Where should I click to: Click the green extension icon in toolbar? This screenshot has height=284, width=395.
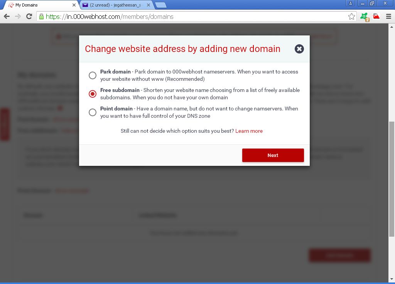click(365, 17)
